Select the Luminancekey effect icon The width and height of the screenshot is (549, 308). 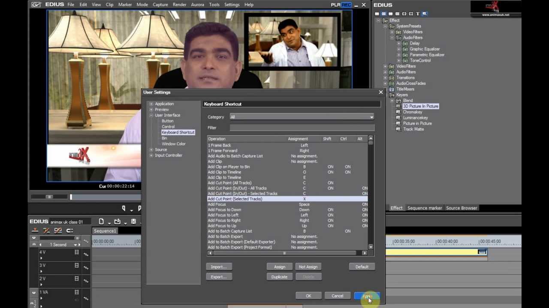pos(398,118)
